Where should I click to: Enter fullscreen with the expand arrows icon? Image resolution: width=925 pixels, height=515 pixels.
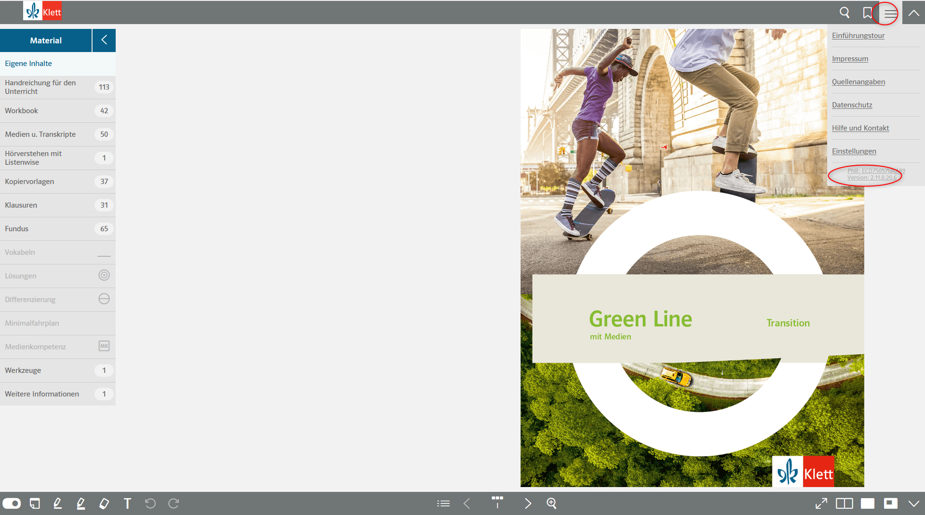click(821, 503)
